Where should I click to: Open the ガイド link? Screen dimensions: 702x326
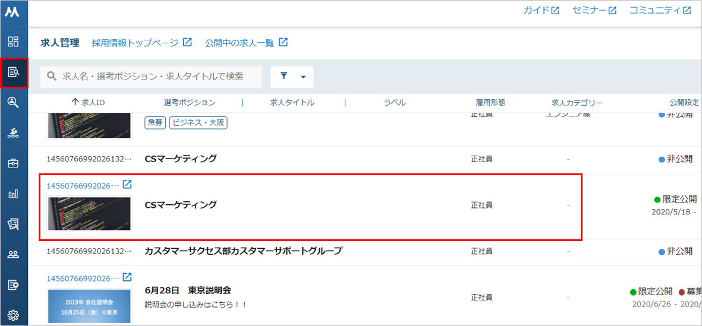click(542, 11)
